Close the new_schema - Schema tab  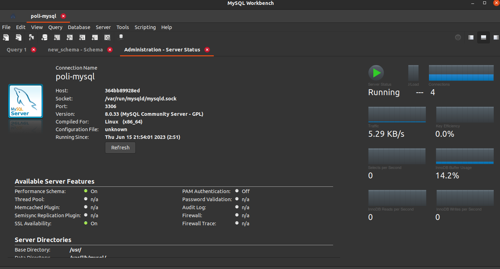(110, 50)
